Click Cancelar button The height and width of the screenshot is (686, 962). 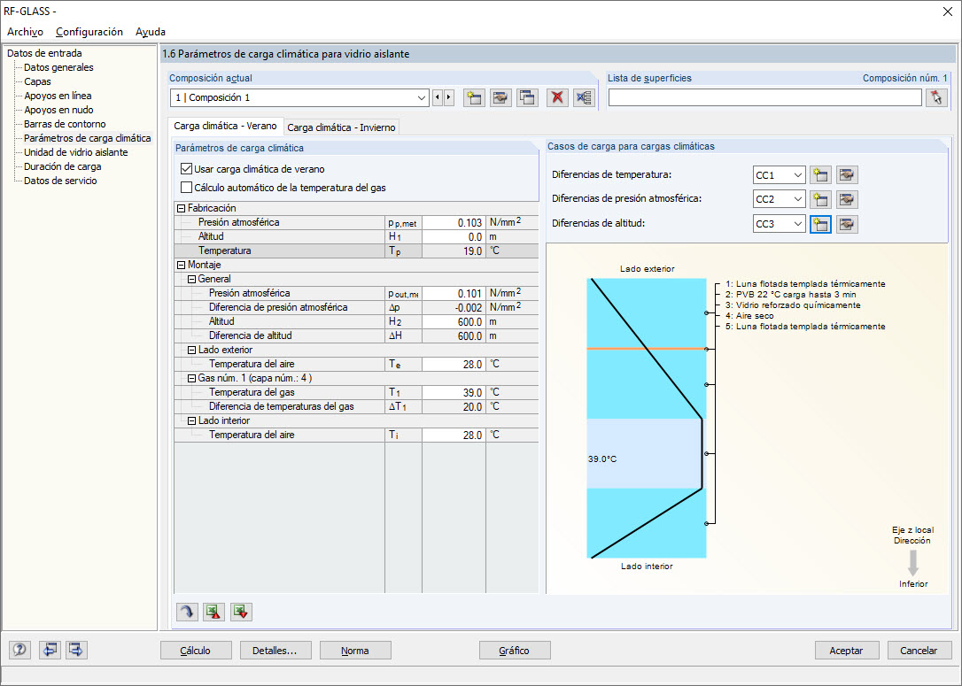click(919, 651)
